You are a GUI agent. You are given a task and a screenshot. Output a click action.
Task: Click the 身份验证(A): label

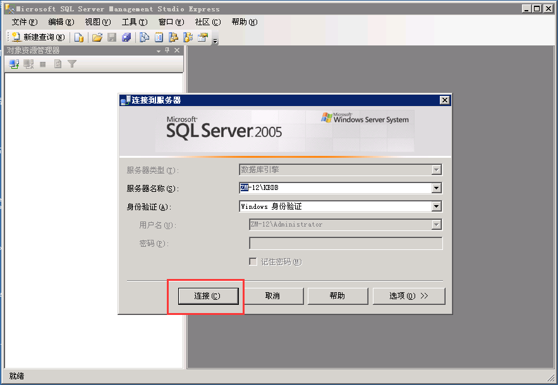149,207
